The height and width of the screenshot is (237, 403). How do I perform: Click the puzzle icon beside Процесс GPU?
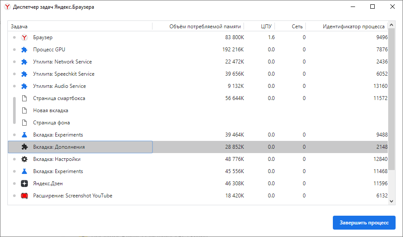coord(24,50)
